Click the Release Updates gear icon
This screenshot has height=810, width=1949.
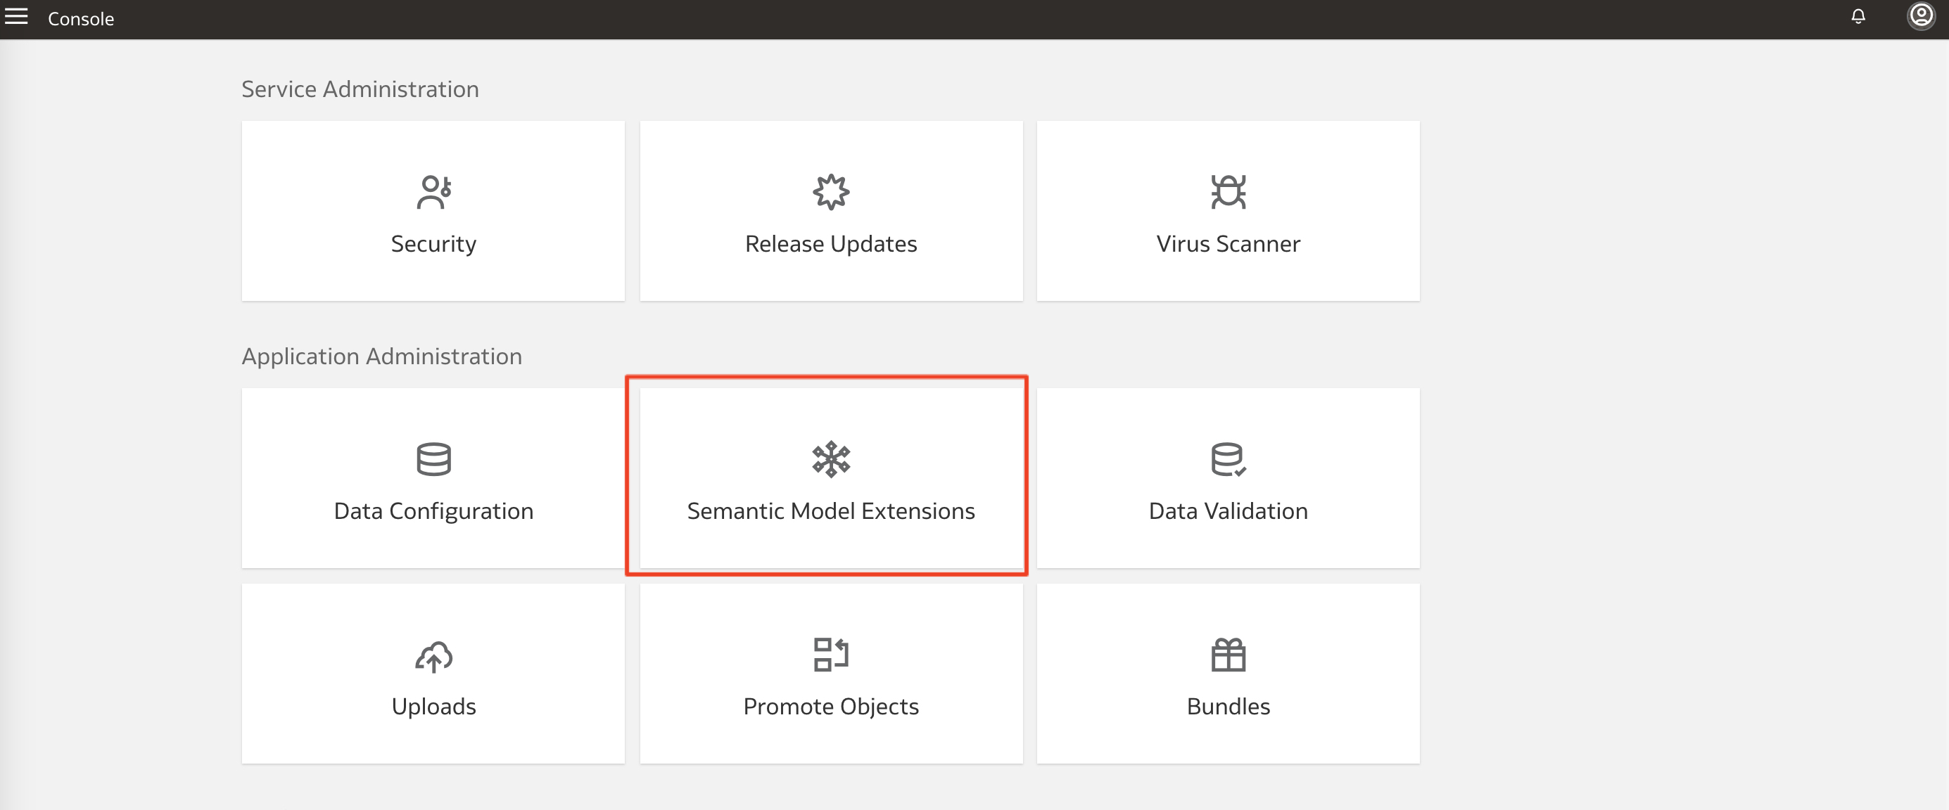pyautogui.click(x=831, y=193)
